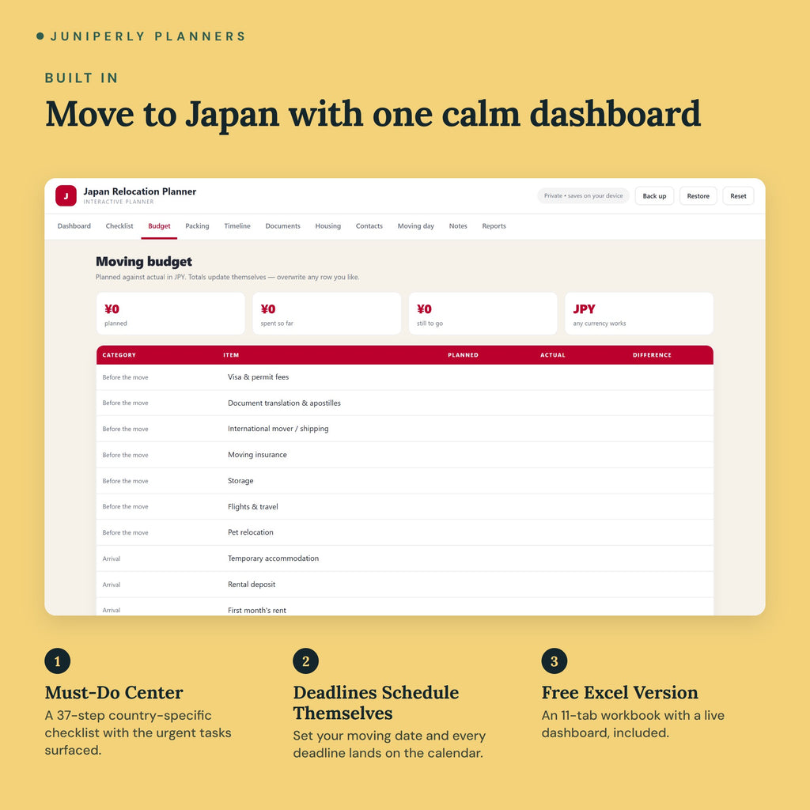Select the 'Moving insurance' item
The width and height of the screenshot is (810, 810).
(x=257, y=455)
